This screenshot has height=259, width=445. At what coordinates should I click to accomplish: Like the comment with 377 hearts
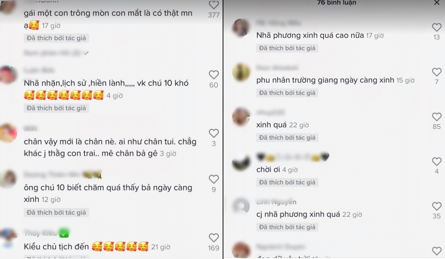click(214, 5)
